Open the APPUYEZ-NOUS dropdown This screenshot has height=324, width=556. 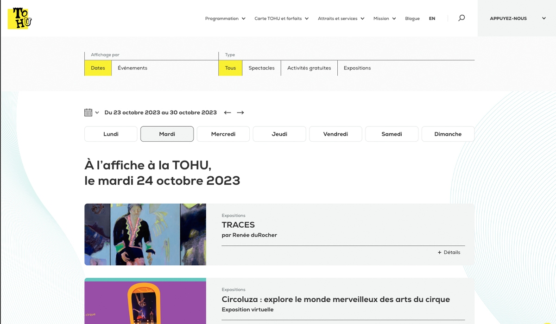(517, 19)
